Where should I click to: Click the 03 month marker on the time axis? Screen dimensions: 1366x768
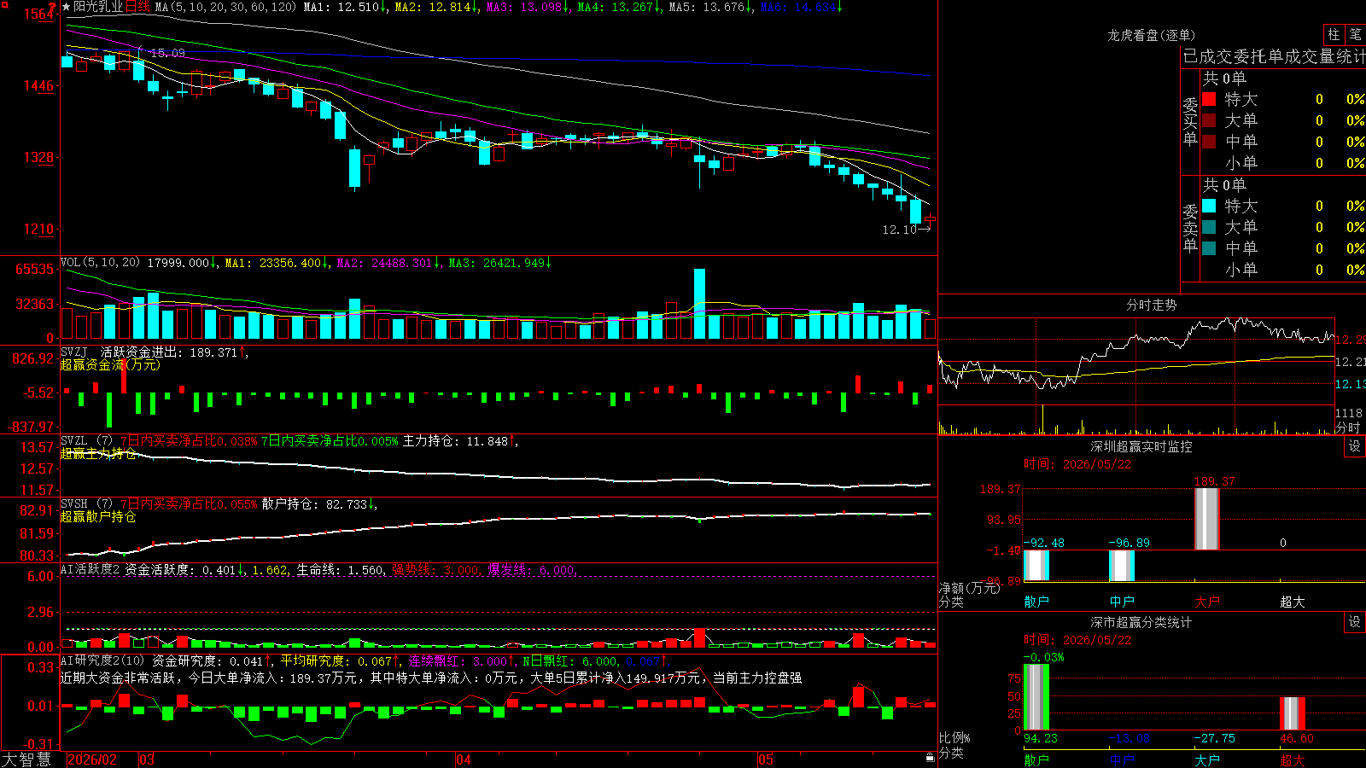147,759
